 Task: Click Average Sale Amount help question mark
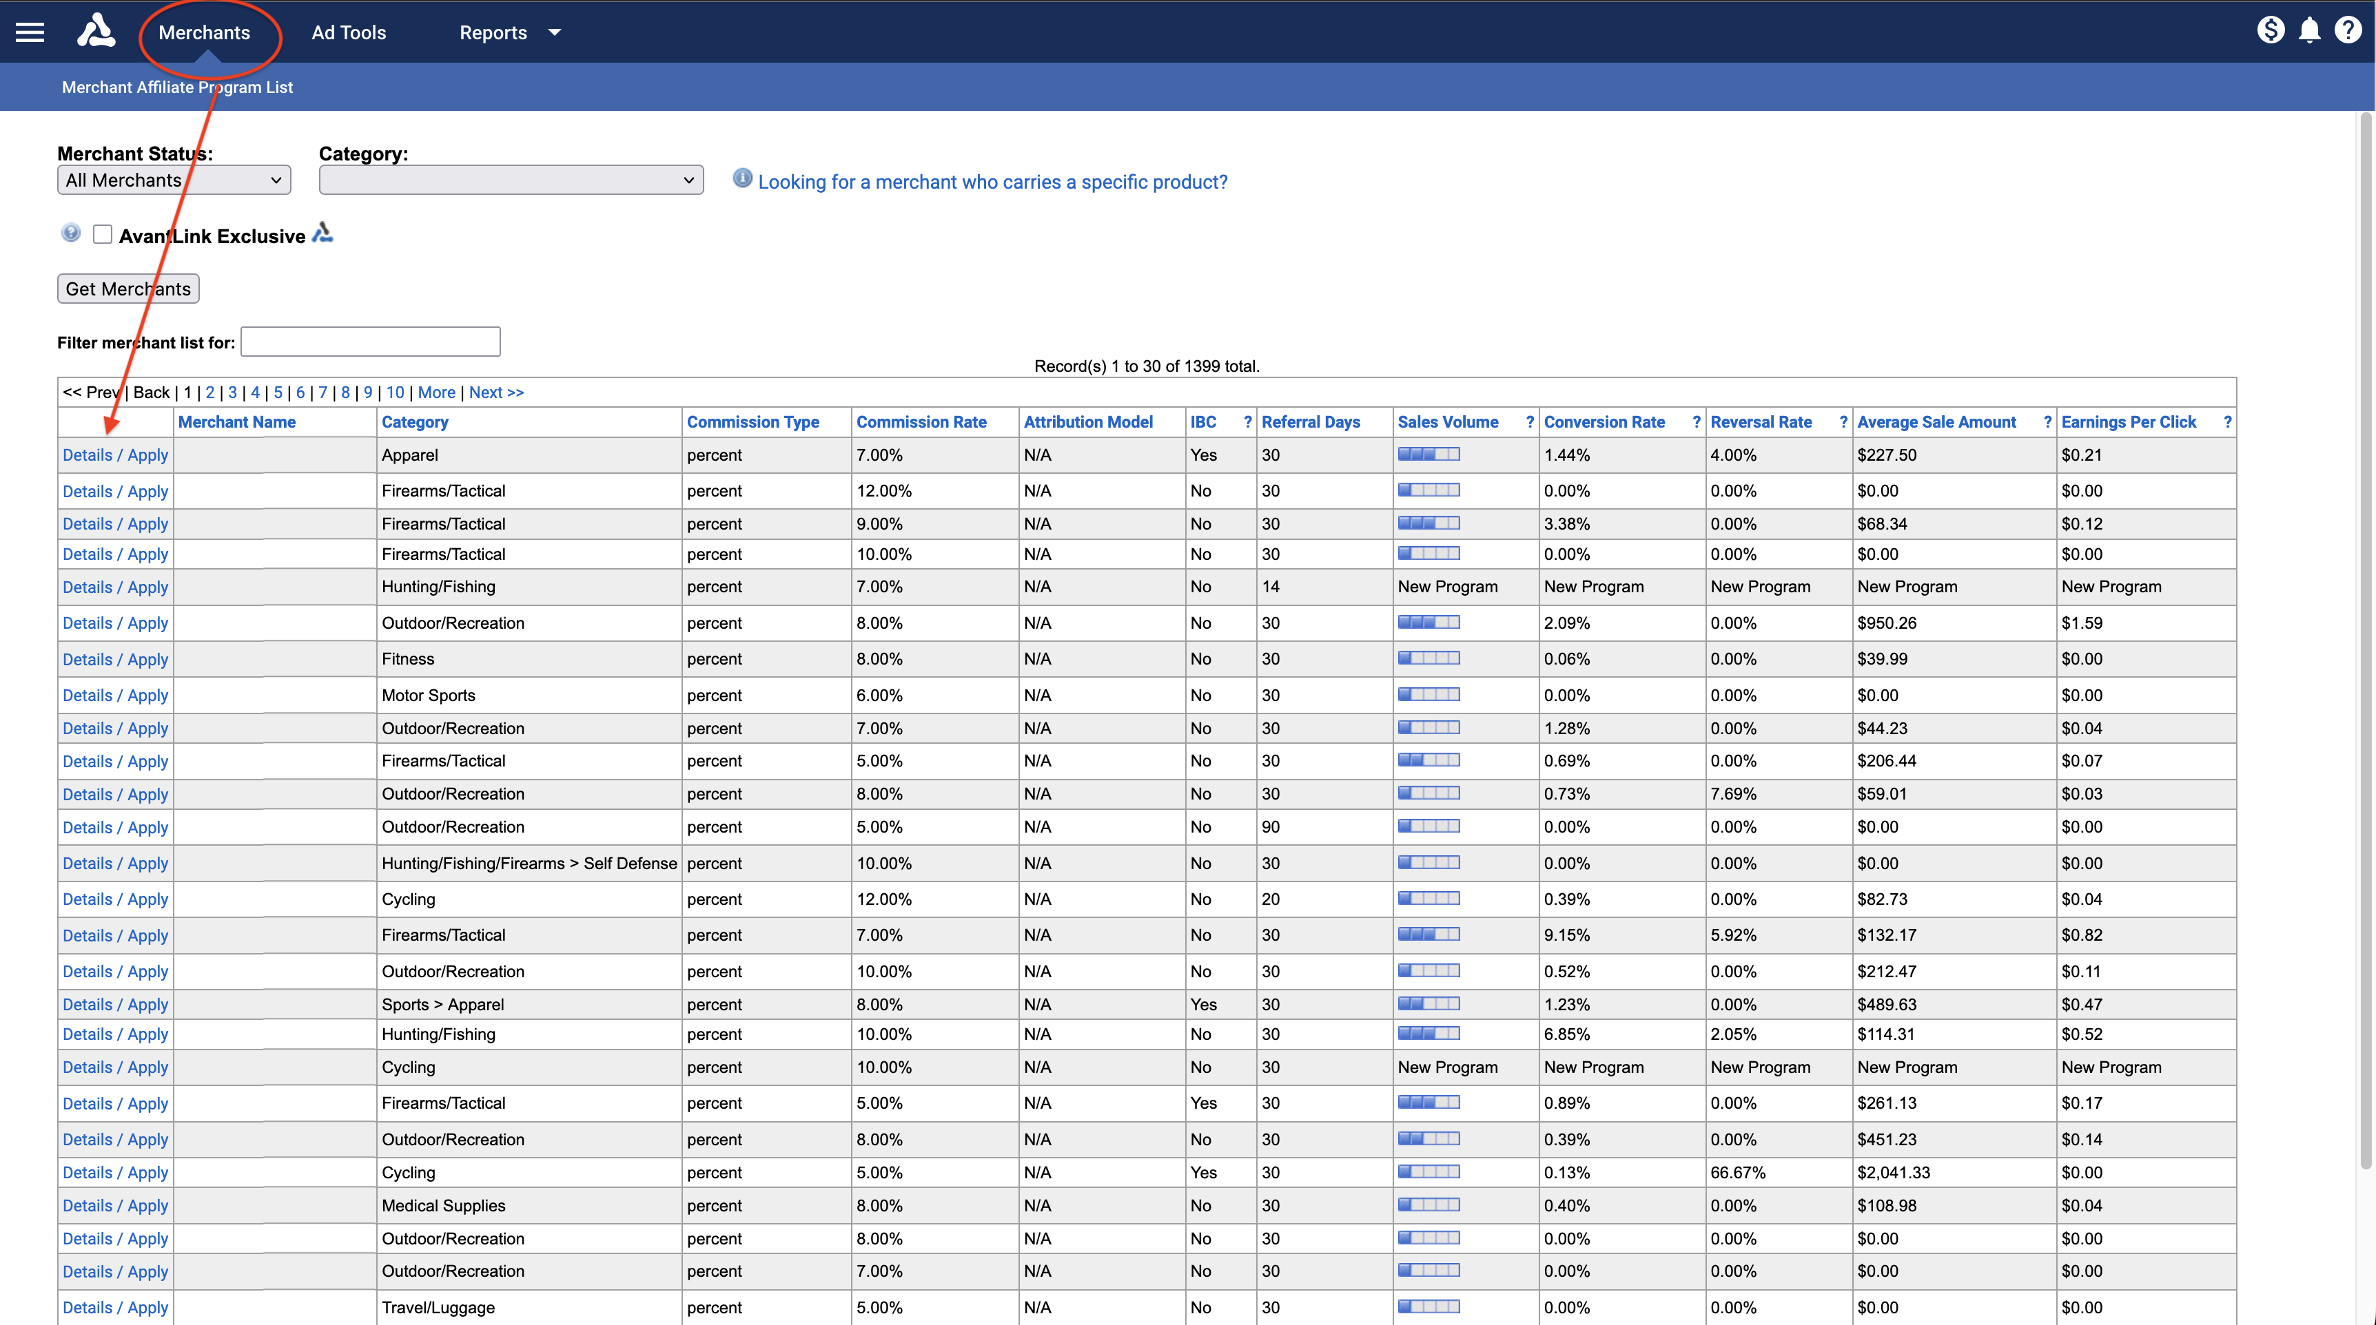(x=2047, y=422)
